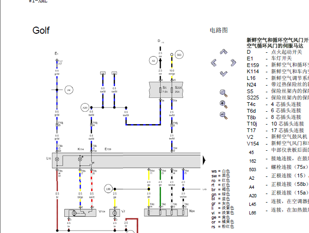The image size is (309, 233).
Task: Click the down navigation arrow
Action: click(x=224, y=74)
